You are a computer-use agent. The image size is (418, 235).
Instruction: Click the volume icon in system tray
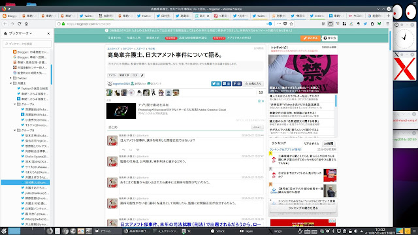355,231
